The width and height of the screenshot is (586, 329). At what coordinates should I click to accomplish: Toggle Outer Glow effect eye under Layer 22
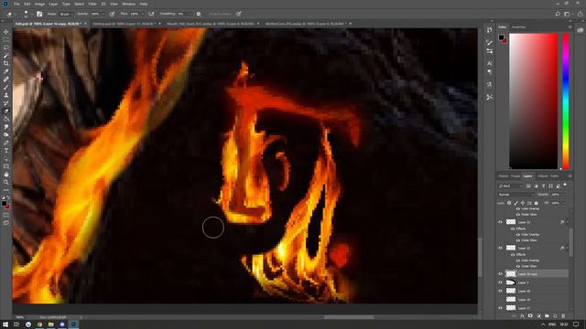tap(518, 266)
